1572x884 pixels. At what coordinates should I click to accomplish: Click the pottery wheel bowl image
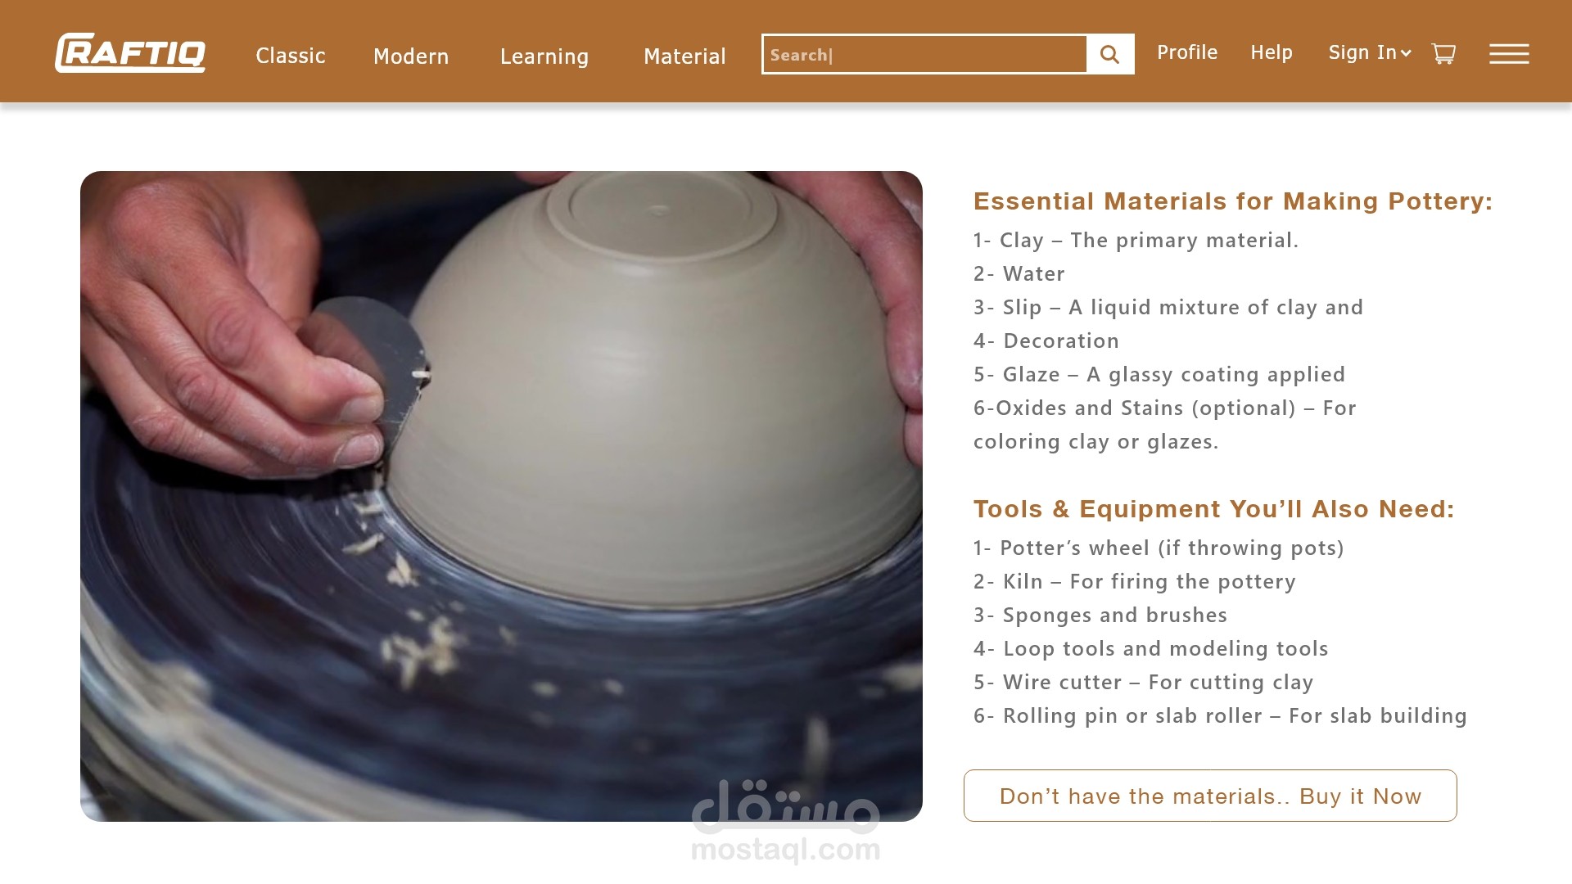pyautogui.click(x=501, y=496)
